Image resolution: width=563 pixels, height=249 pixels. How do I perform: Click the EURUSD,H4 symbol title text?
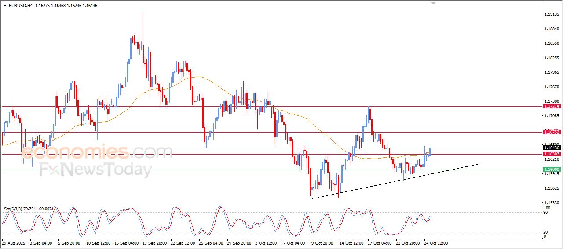coord(21,5)
